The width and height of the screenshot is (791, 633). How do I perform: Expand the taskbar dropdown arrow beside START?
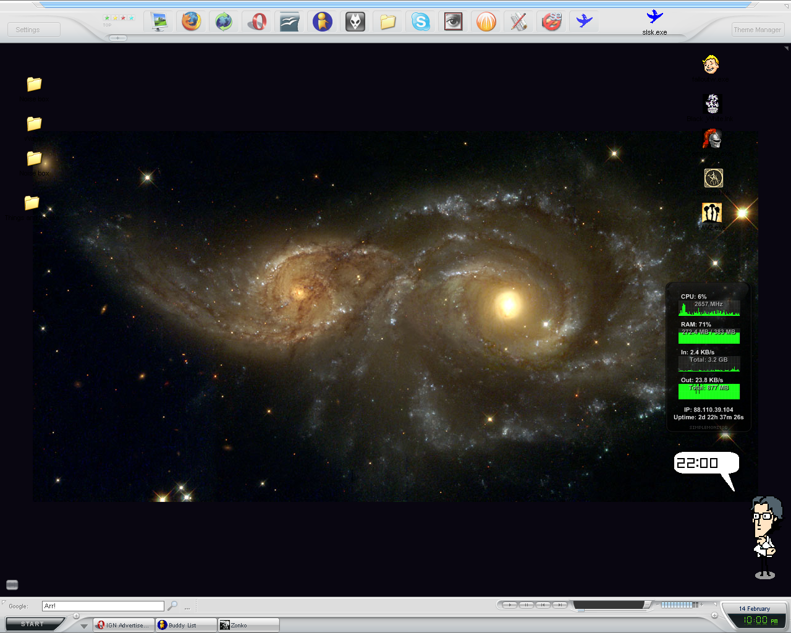(84, 626)
